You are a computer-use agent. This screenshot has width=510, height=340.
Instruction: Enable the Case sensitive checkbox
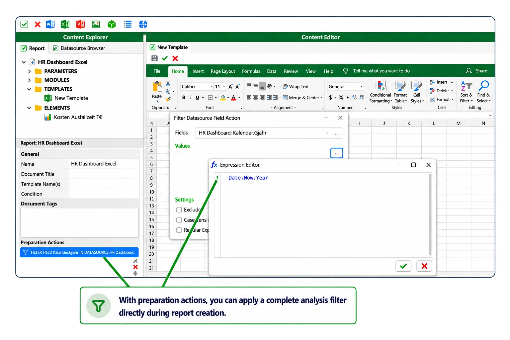pyautogui.click(x=179, y=220)
